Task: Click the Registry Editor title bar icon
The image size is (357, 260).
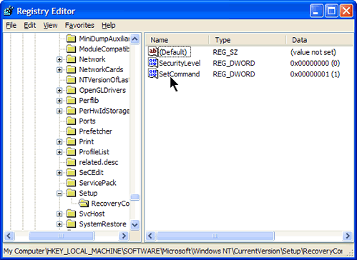Action: point(9,11)
